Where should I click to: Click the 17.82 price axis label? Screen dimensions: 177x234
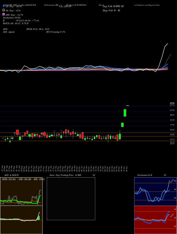coord(172,125)
